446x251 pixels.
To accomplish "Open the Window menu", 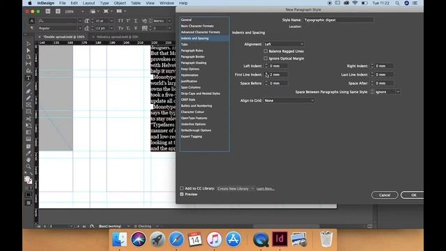I will coord(167,3).
